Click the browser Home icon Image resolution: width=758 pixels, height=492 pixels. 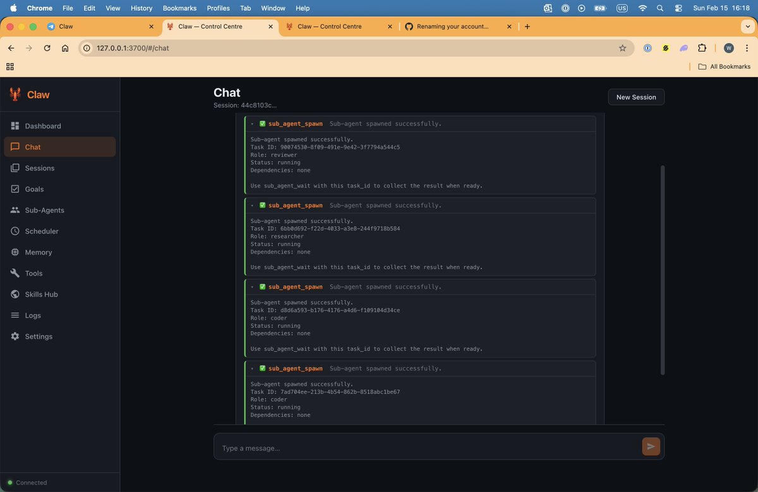65,48
